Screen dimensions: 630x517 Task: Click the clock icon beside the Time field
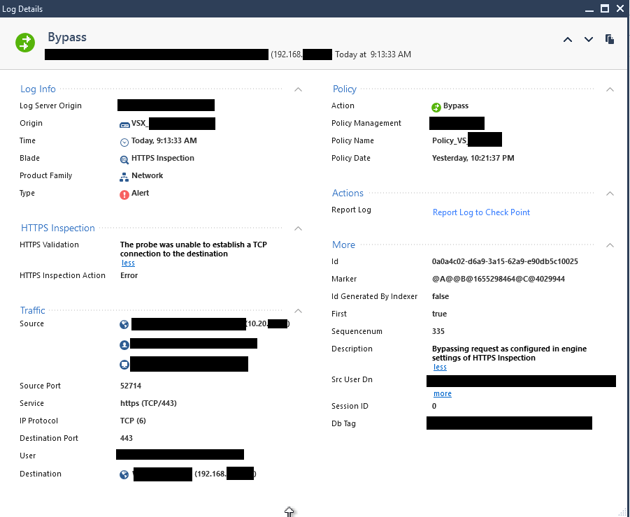pos(124,140)
